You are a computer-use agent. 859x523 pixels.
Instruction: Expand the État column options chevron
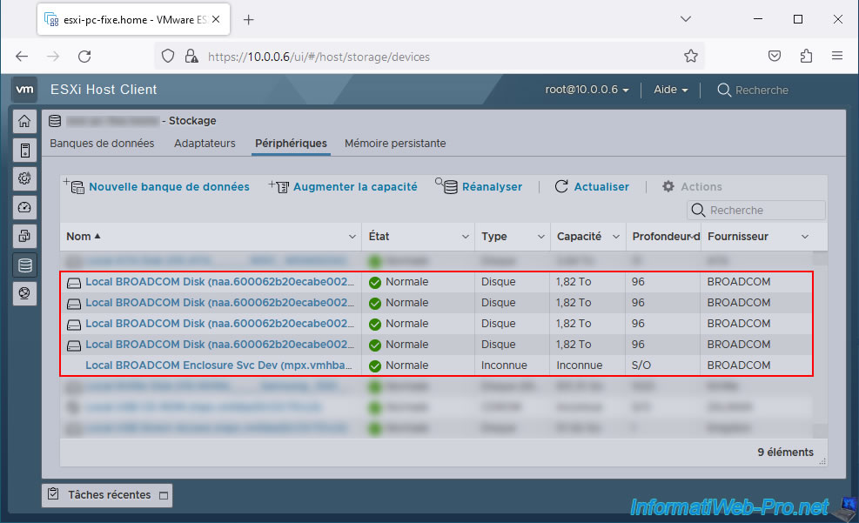465,237
